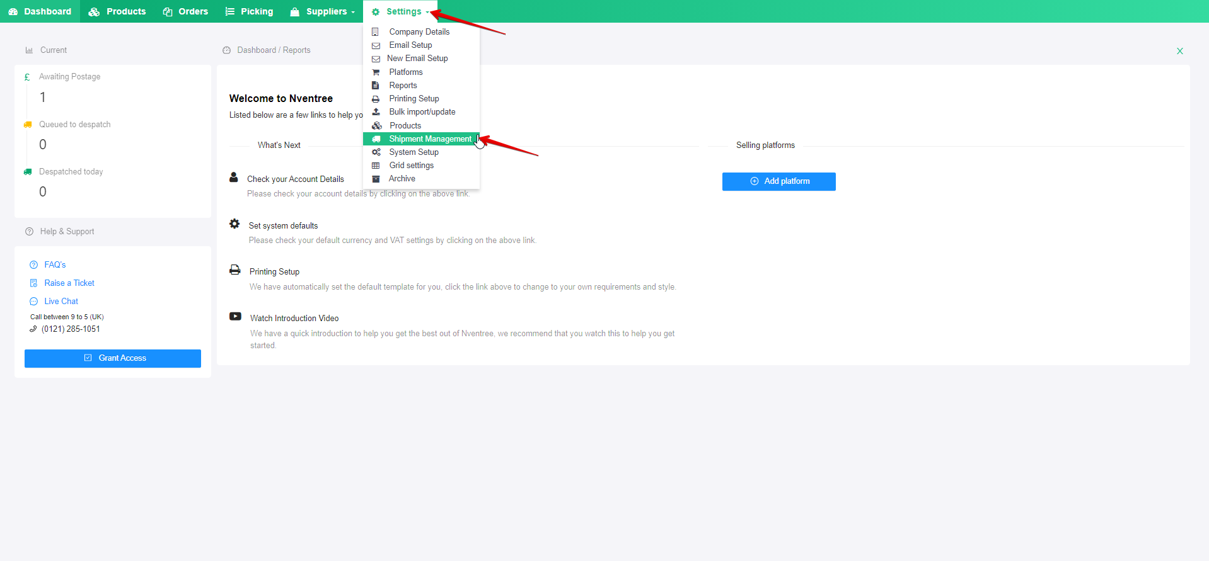This screenshot has height=561, width=1209.
Task: Click the Bulk import upload icon
Action: pos(376,111)
